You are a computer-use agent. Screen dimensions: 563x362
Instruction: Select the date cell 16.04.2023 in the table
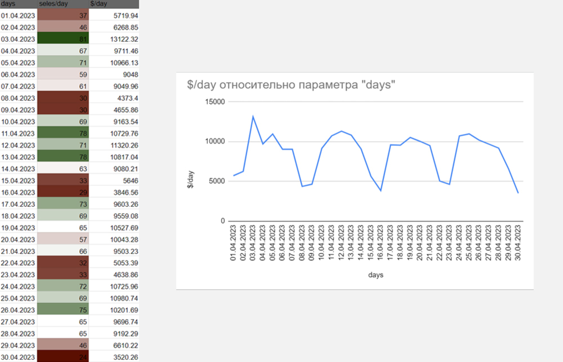pyautogui.click(x=18, y=192)
